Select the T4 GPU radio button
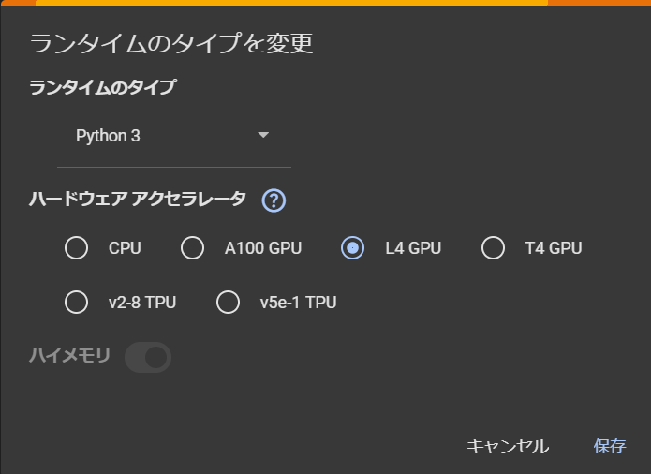This screenshot has width=651, height=474. click(493, 248)
